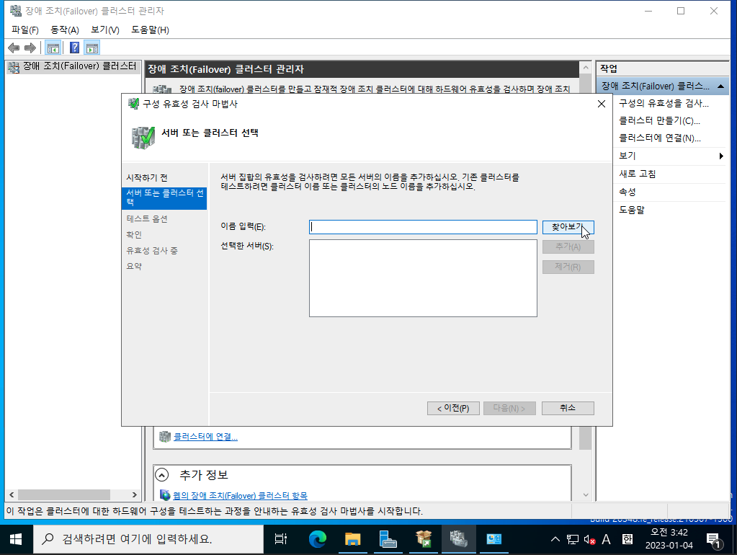737x555 pixels.
Task: Click the Forward arrow toolbar icon
Action: tap(30, 48)
